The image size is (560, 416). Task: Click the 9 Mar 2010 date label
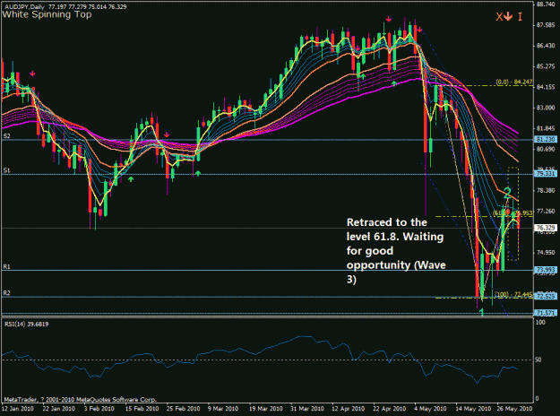[223, 408]
